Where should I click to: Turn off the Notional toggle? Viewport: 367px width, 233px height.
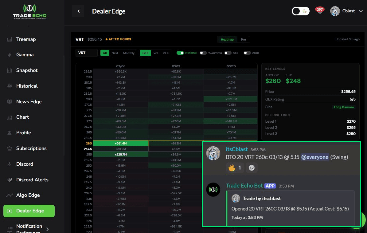pyautogui.click(x=180, y=53)
